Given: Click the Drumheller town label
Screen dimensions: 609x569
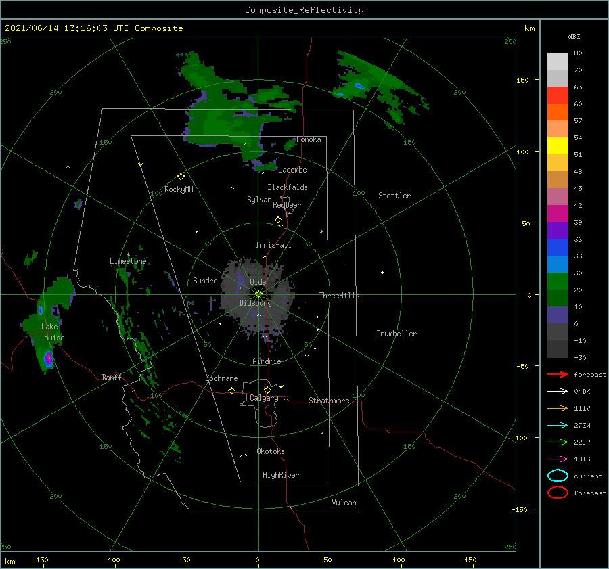Looking at the screenshot, I should click(397, 334).
